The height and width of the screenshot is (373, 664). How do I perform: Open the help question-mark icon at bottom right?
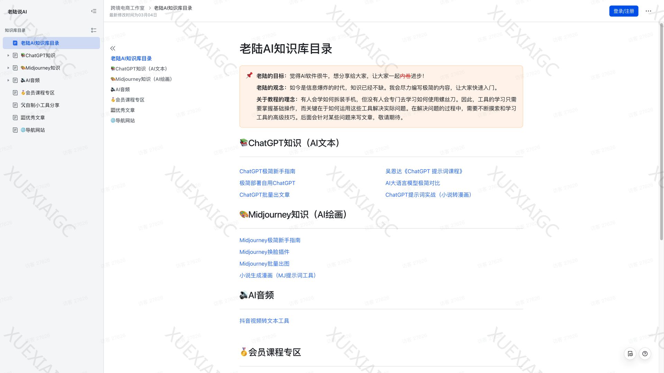click(x=645, y=354)
